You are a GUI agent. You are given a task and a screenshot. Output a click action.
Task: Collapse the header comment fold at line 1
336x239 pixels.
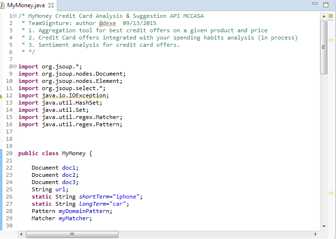point(15,16)
